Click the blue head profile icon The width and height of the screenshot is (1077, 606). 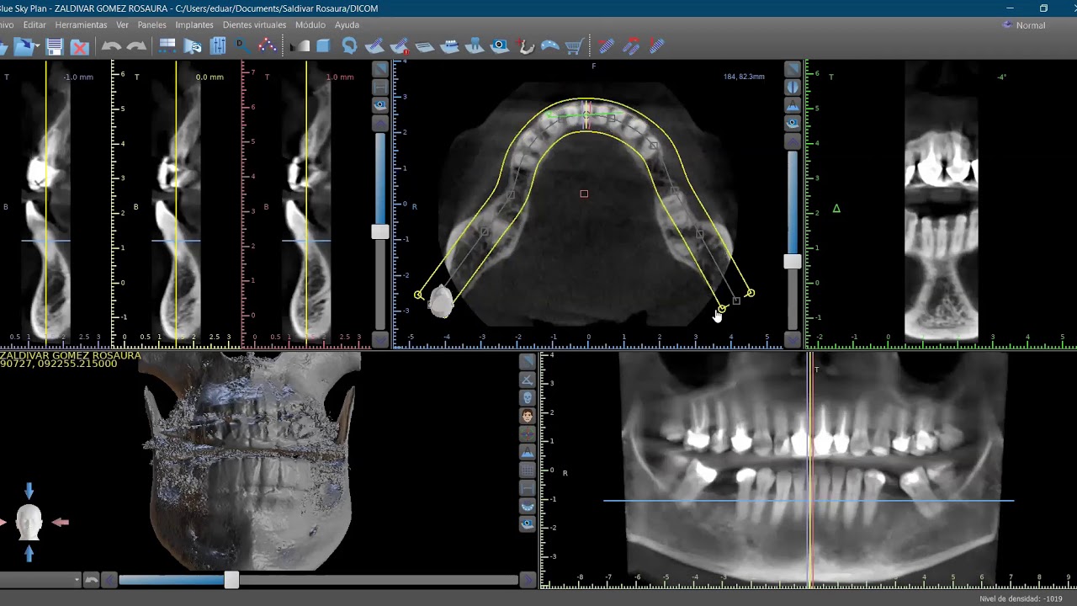pyautogui.click(x=349, y=46)
